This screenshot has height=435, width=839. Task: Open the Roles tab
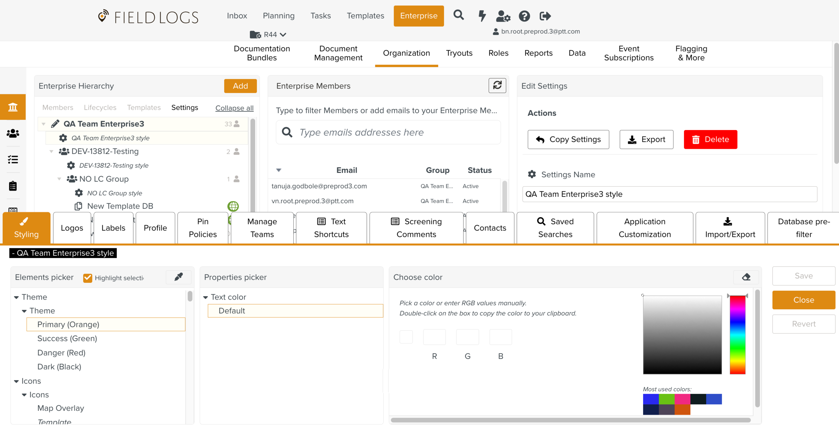(x=498, y=53)
